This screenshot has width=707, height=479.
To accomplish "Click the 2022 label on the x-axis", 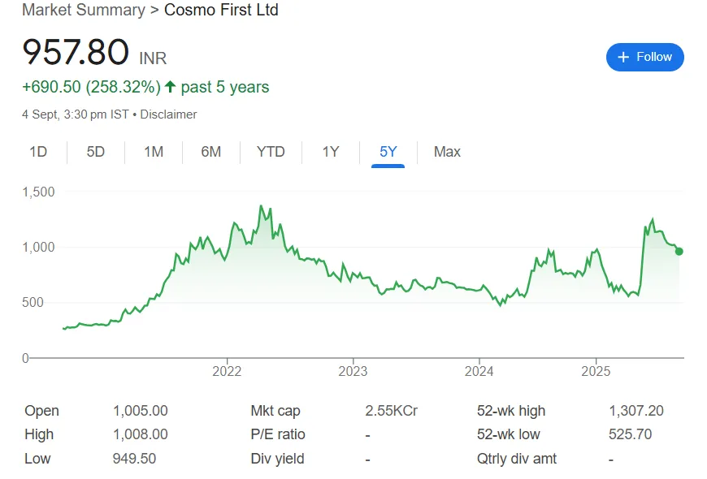I will point(227,372).
